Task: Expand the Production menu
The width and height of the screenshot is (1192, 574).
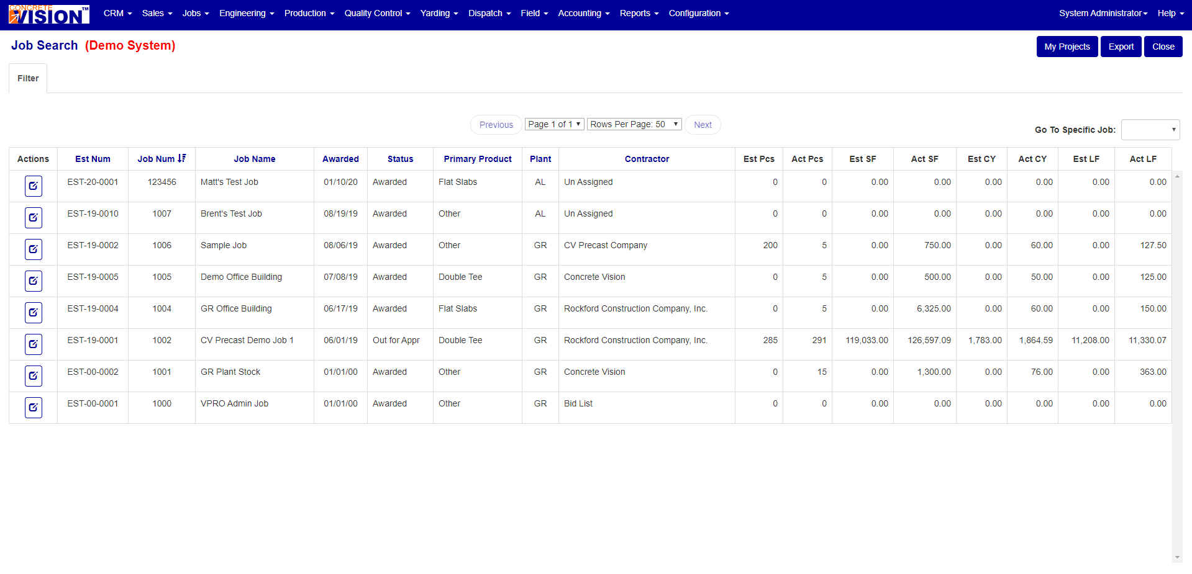Action: 309,13
